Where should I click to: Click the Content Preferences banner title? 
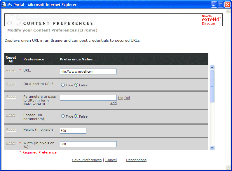[58, 23]
